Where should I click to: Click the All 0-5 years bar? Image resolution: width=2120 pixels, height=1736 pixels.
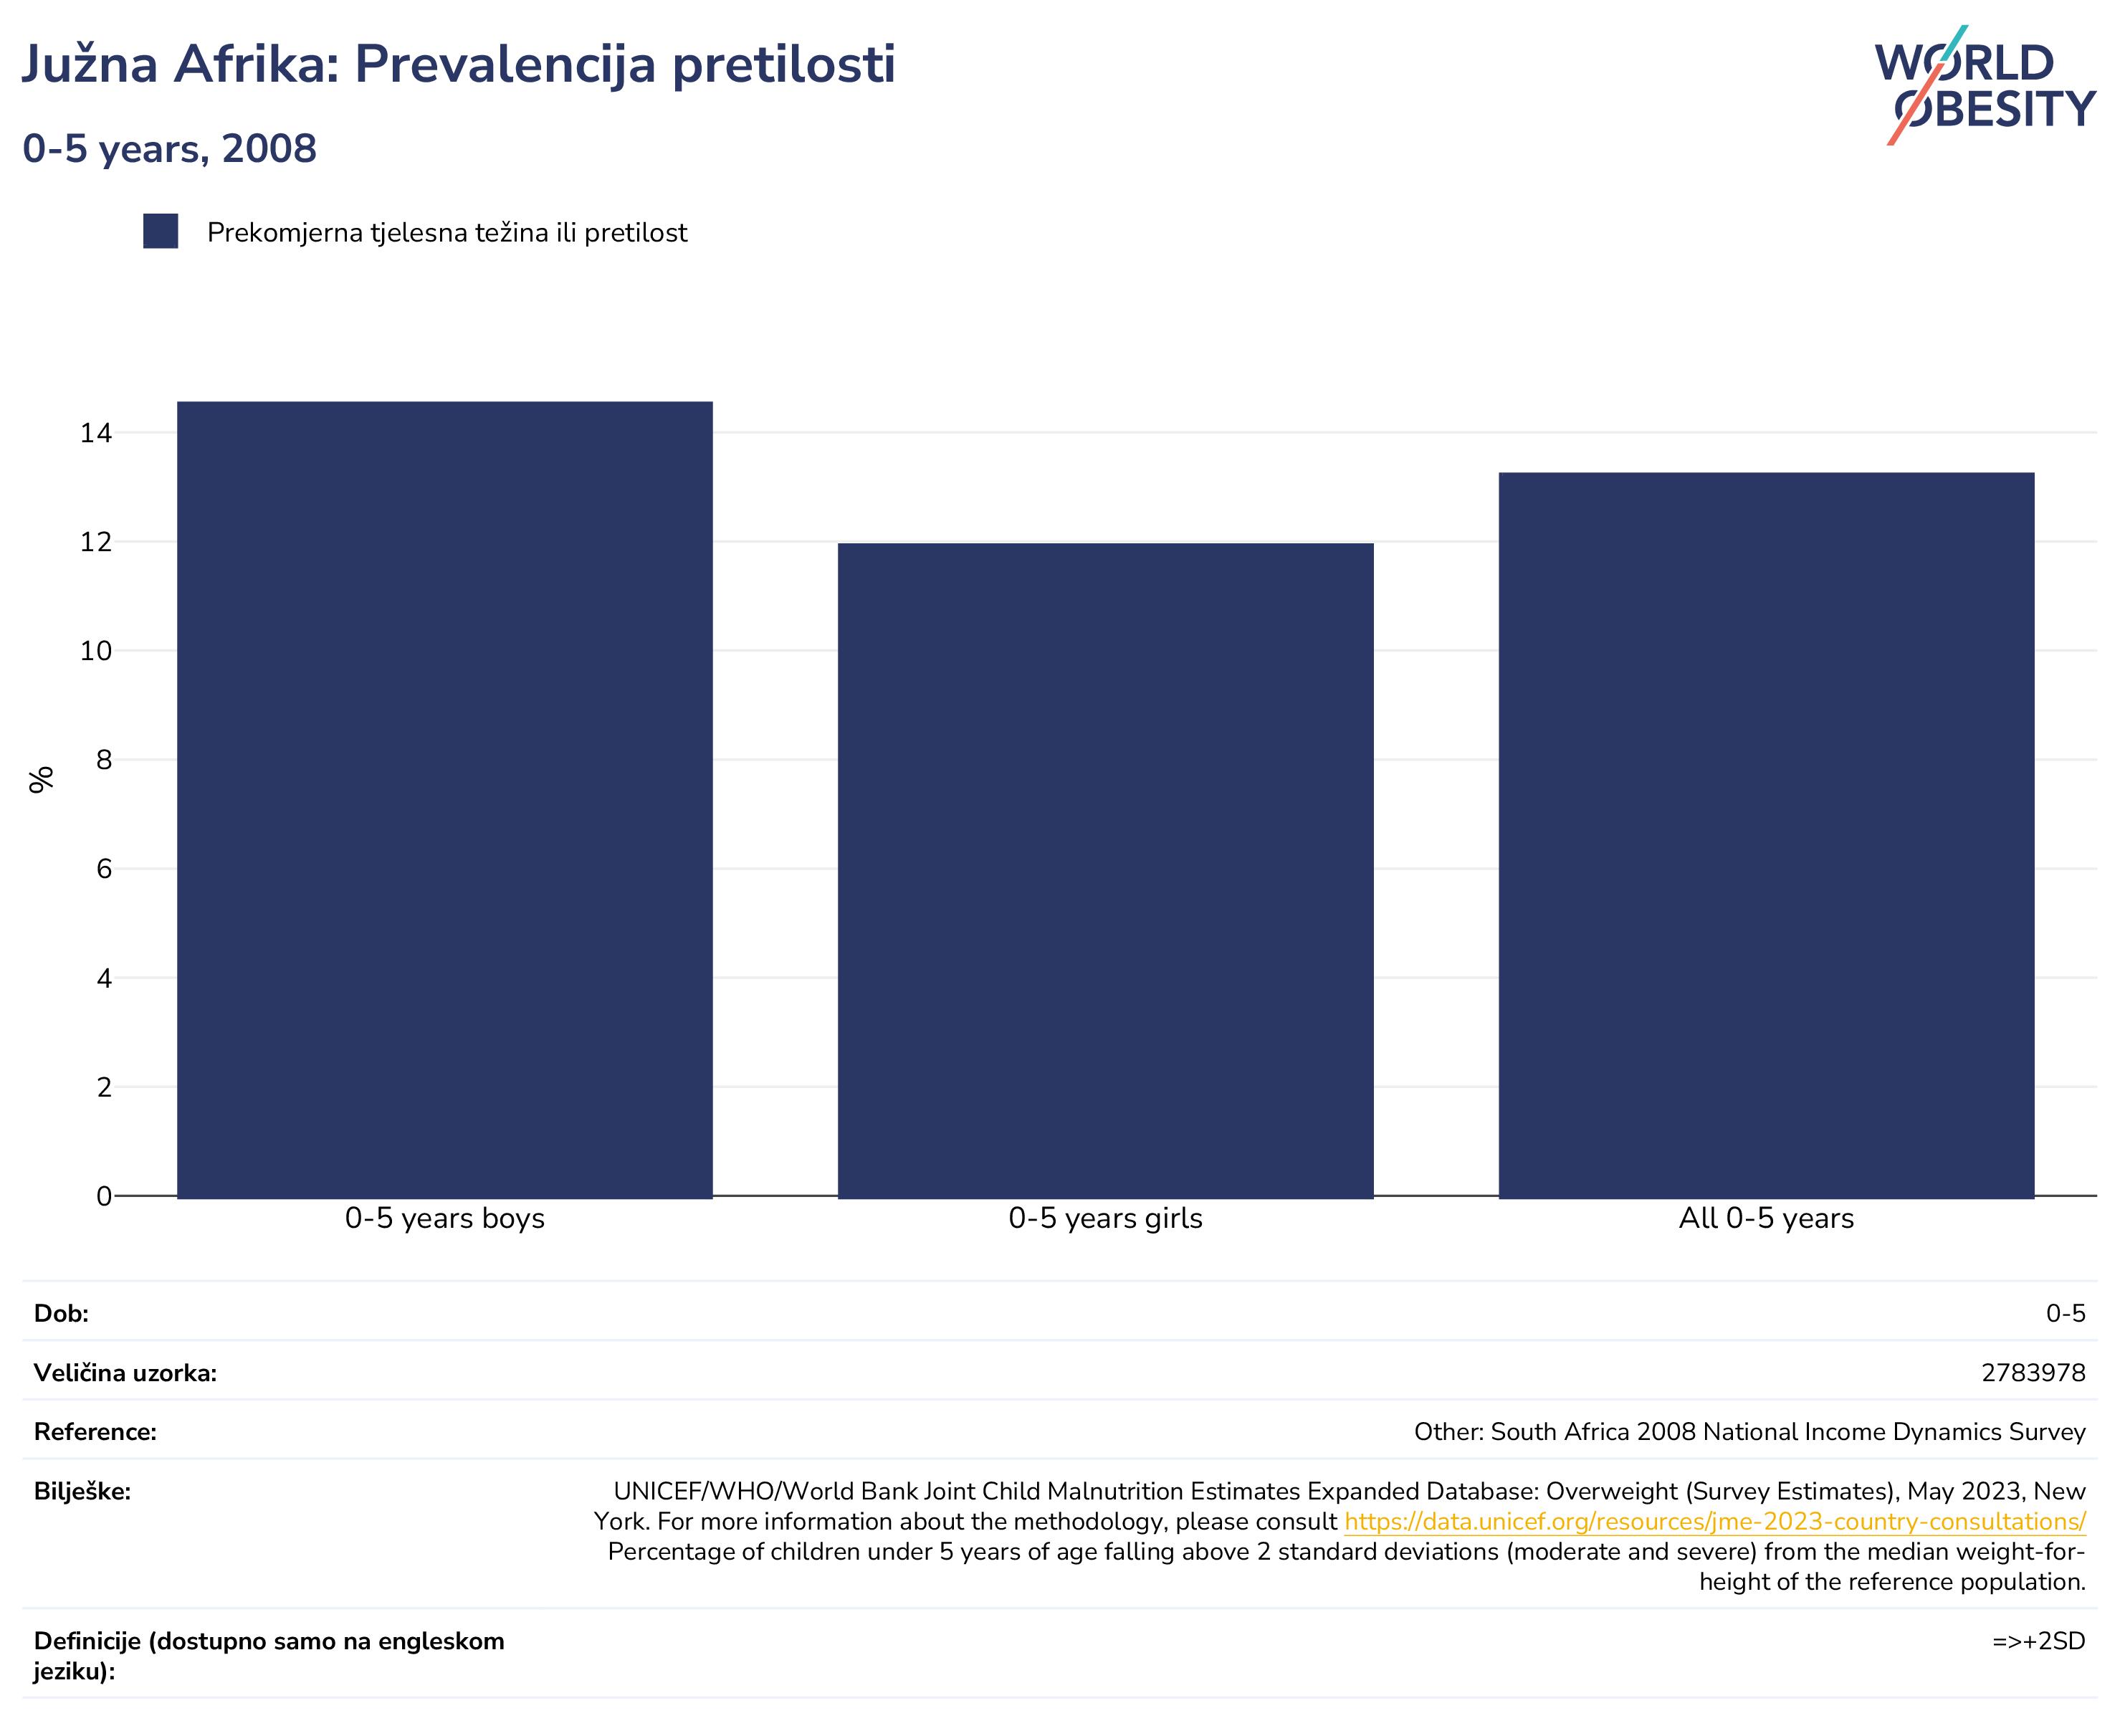(1766, 835)
